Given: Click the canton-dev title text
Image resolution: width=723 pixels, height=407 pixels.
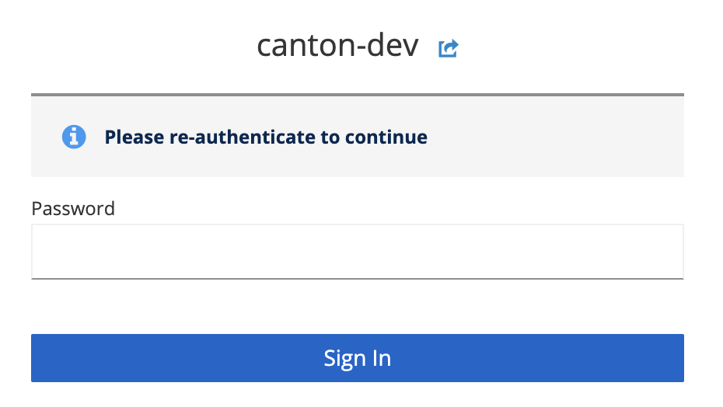Looking at the screenshot, I should click(337, 47).
